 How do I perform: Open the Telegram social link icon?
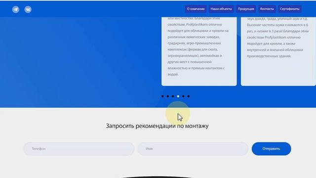(x=16, y=9)
